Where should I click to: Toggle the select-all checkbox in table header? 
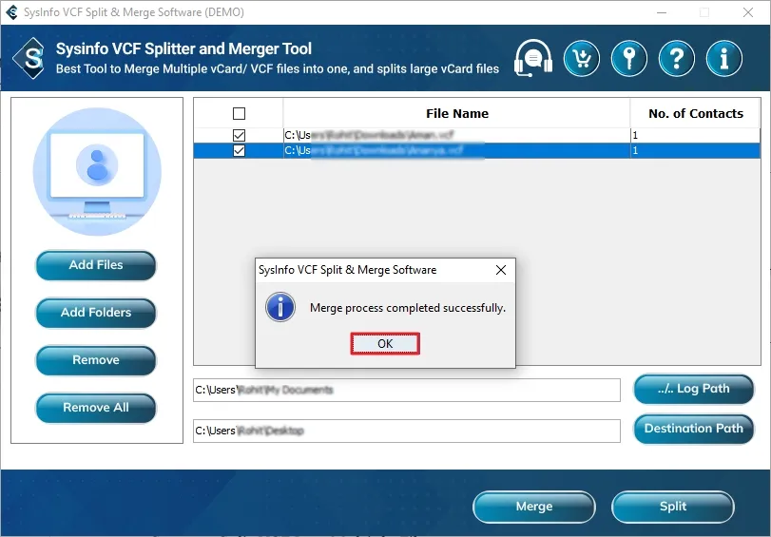pos(239,114)
